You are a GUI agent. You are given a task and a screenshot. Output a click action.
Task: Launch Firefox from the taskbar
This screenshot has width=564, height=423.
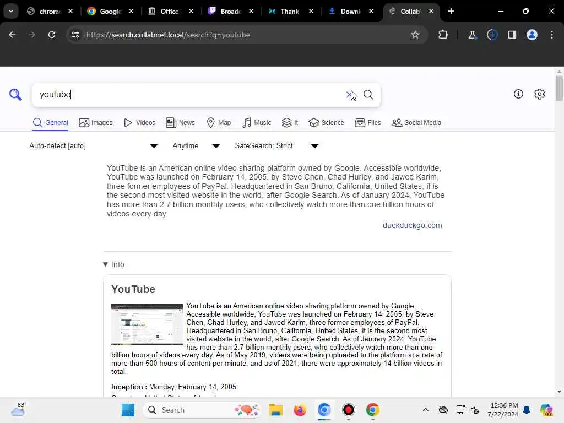pos(300,410)
